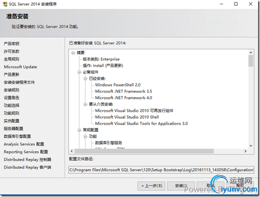Click the 安装(I) install button
This screenshot has height=197, width=260.
click(181, 186)
